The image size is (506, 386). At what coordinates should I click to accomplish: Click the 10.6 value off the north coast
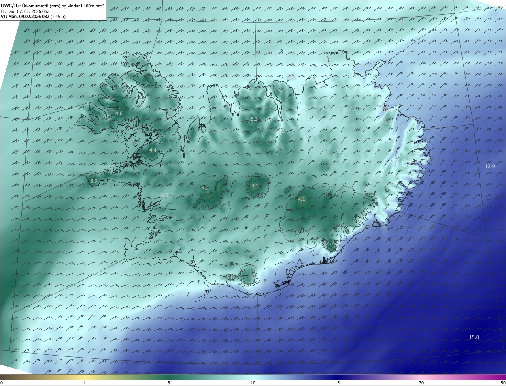click(x=291, y=78)
